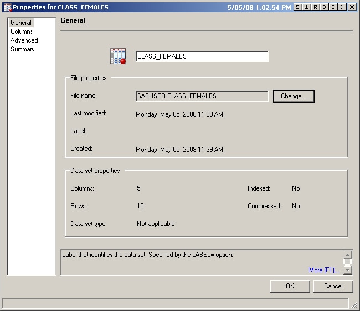Show the Summary page
Viewport: 360px width, 311px height.
[23, 49]
